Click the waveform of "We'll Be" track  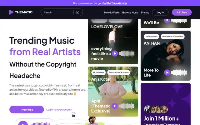coord(179,21)
